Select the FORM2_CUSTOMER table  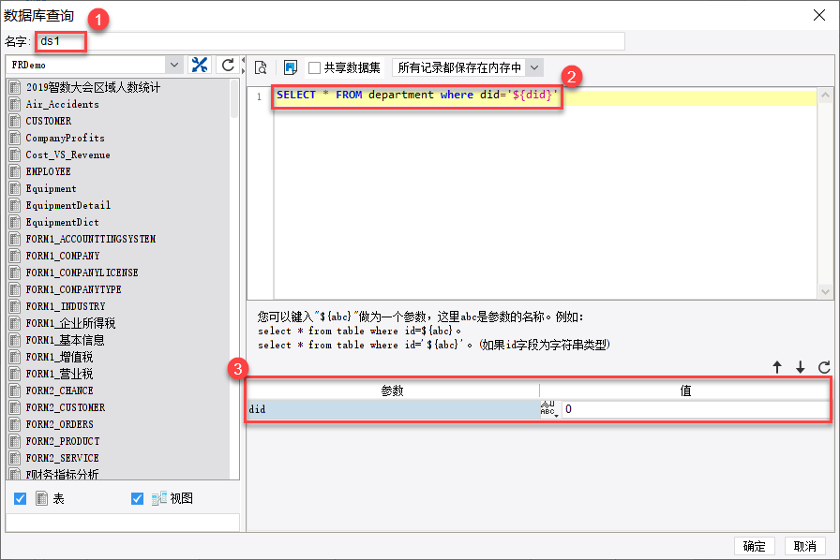[x=66, y=407]
